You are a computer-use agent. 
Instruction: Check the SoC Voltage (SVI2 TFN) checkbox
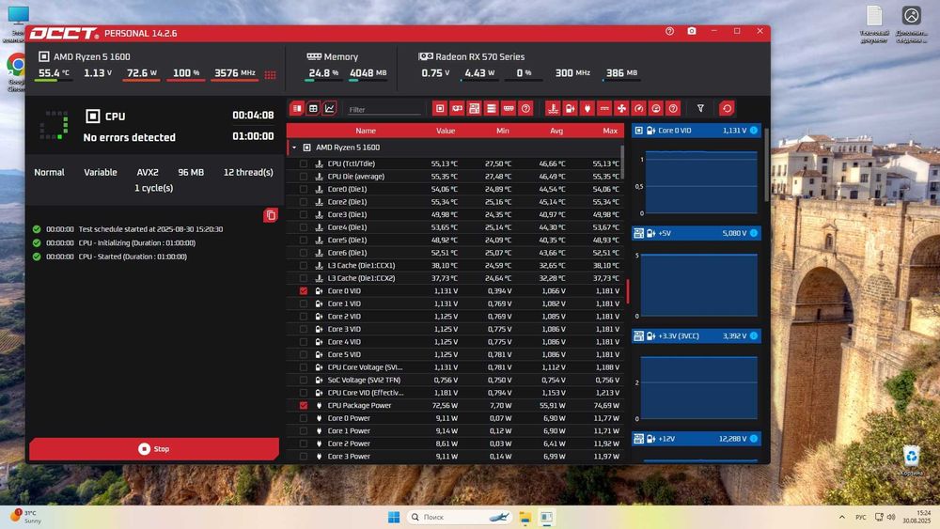[x=304, y=380]
